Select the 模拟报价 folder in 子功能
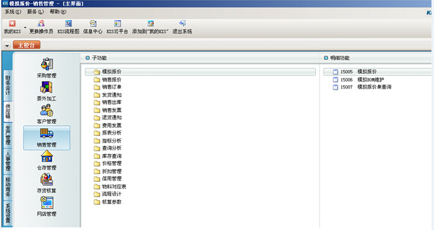Viewport: 434px width, 230px height. (x=200, y=72)
